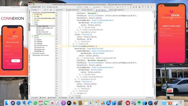The height and width of the screenshot is (106, 188).
Task: Click the locate-file target icon in Project panel
Action: 45,10
